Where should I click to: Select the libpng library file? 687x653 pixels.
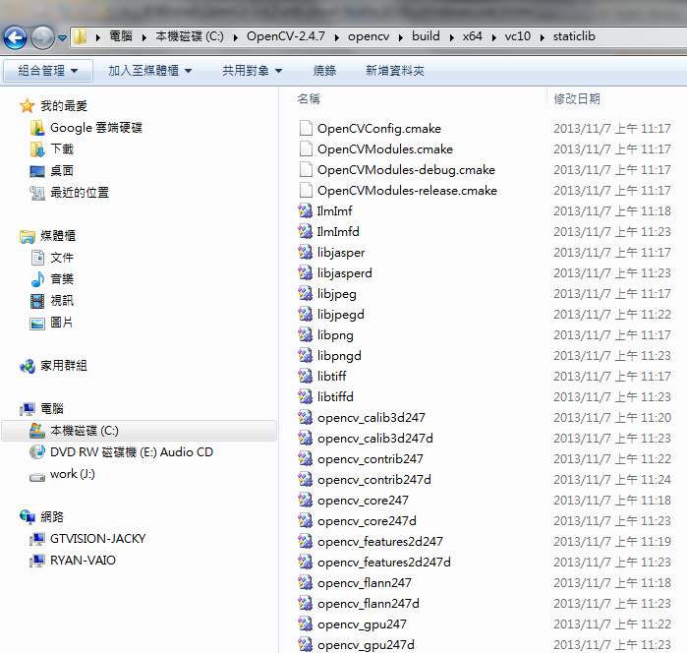(x=335, y=335)
